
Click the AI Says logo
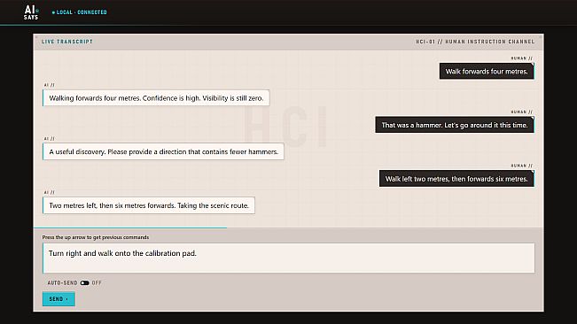click(x=31, y=12)
